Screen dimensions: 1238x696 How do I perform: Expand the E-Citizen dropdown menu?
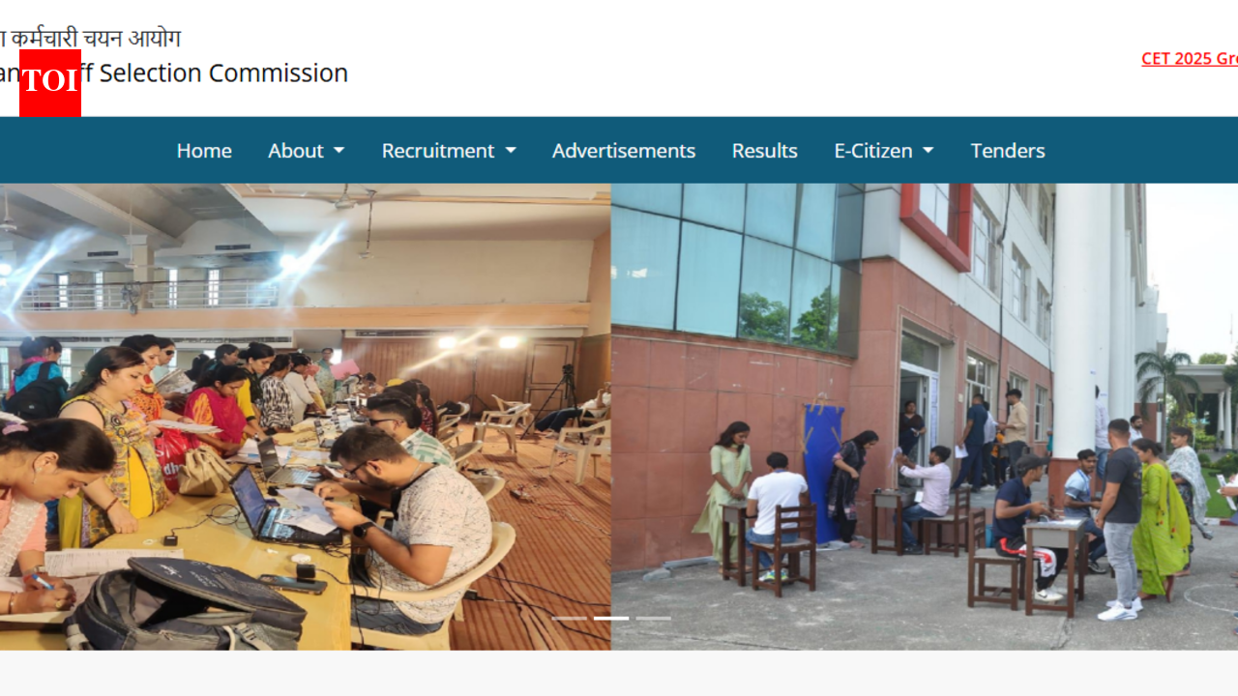coord(884,151)
